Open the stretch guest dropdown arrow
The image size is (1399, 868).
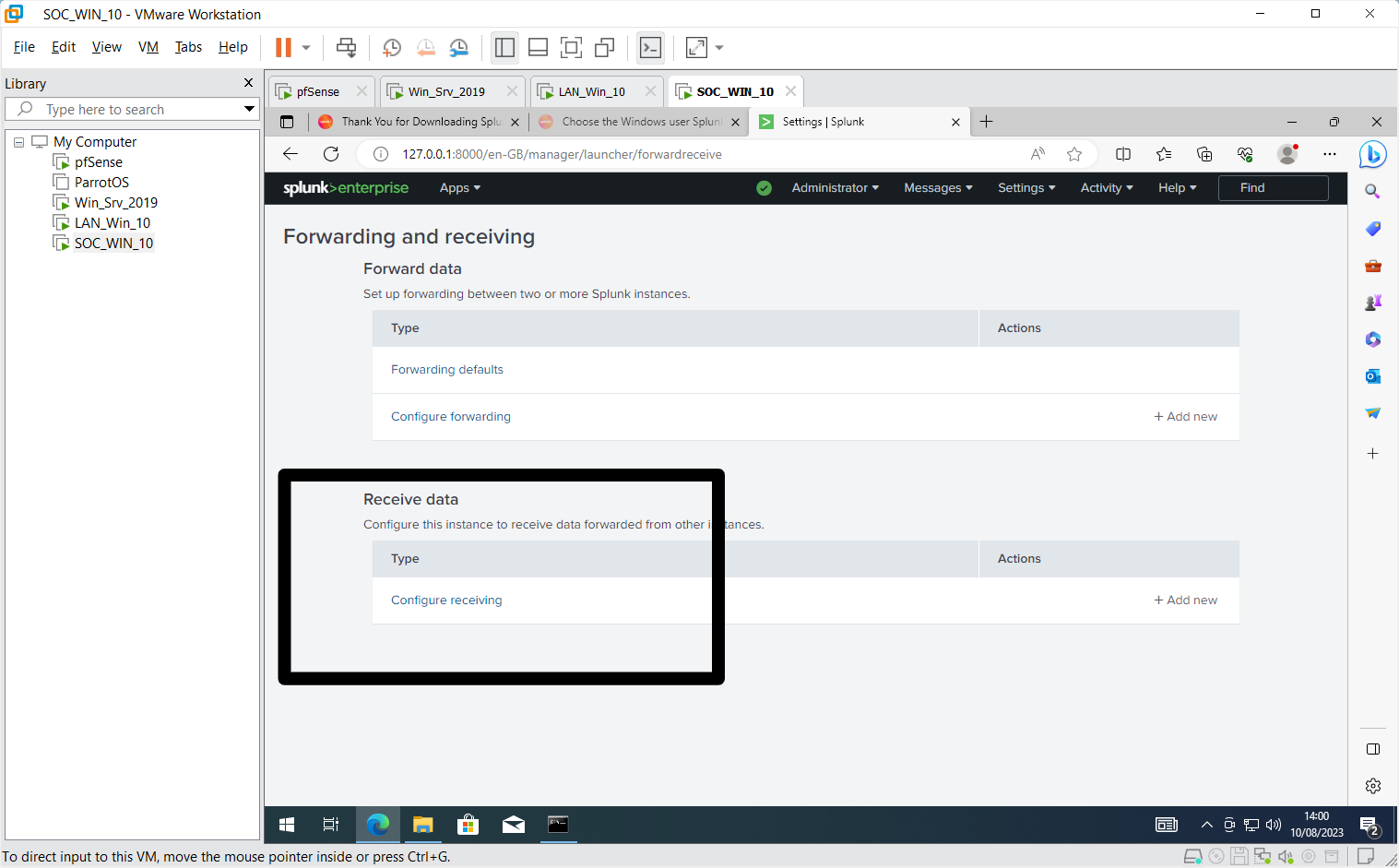[719, 47]
